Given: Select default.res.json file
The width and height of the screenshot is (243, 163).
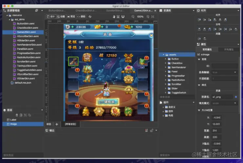Looking at the screenshot, I should point(23,83).
